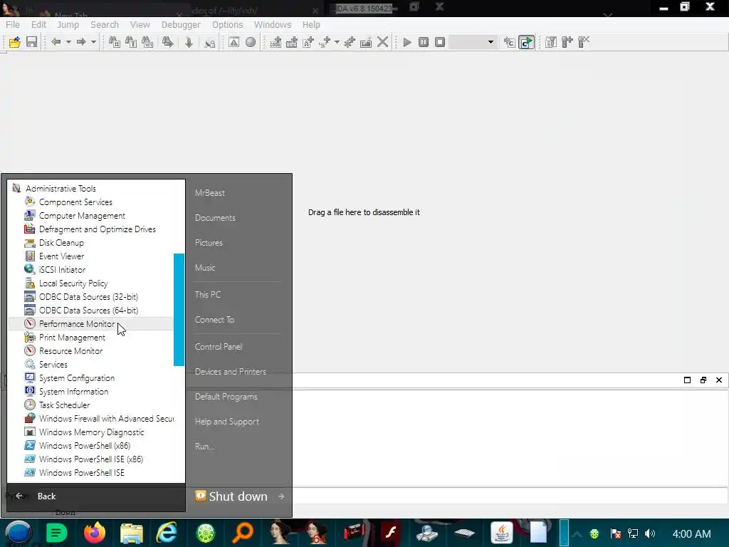Select Performance Monitor entry
Screen dimensions: 729x547
[91, 324]
